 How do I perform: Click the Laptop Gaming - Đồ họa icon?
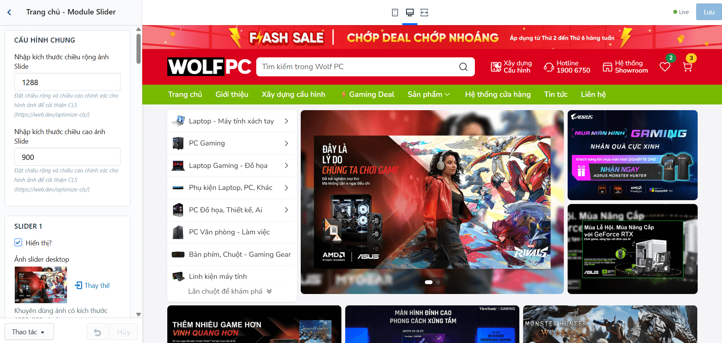(x=178, y=166)
